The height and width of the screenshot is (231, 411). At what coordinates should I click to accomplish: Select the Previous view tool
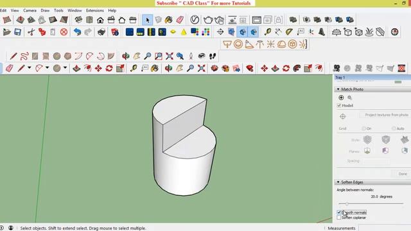(x=180, y=56)
